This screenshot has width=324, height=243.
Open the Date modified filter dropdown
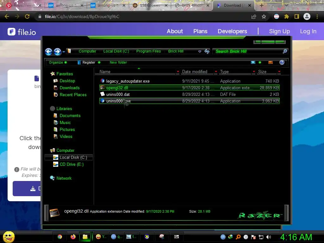[x=216, y=72]
